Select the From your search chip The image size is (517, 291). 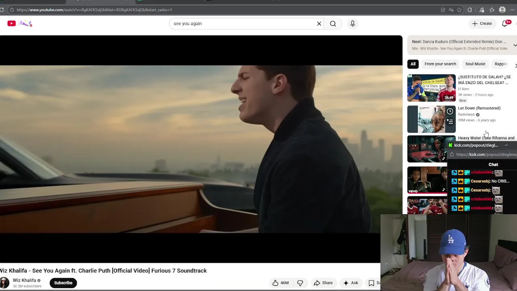440,64
